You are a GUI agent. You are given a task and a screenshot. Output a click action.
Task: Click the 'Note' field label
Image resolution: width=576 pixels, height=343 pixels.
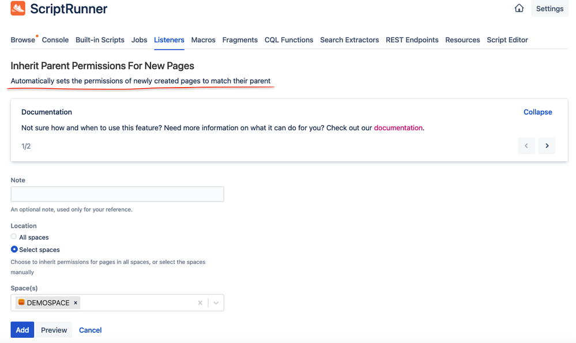18,180
